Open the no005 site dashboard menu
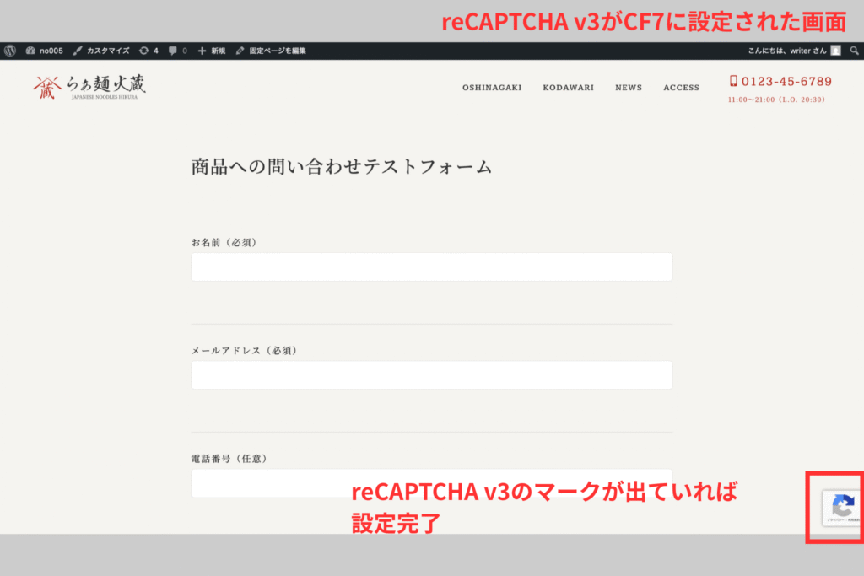This screenshot has height=576, width=864. [45, 51]
